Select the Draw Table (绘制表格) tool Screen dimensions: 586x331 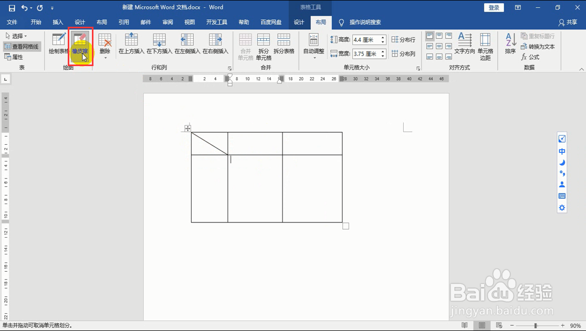[x=59, y=44]
